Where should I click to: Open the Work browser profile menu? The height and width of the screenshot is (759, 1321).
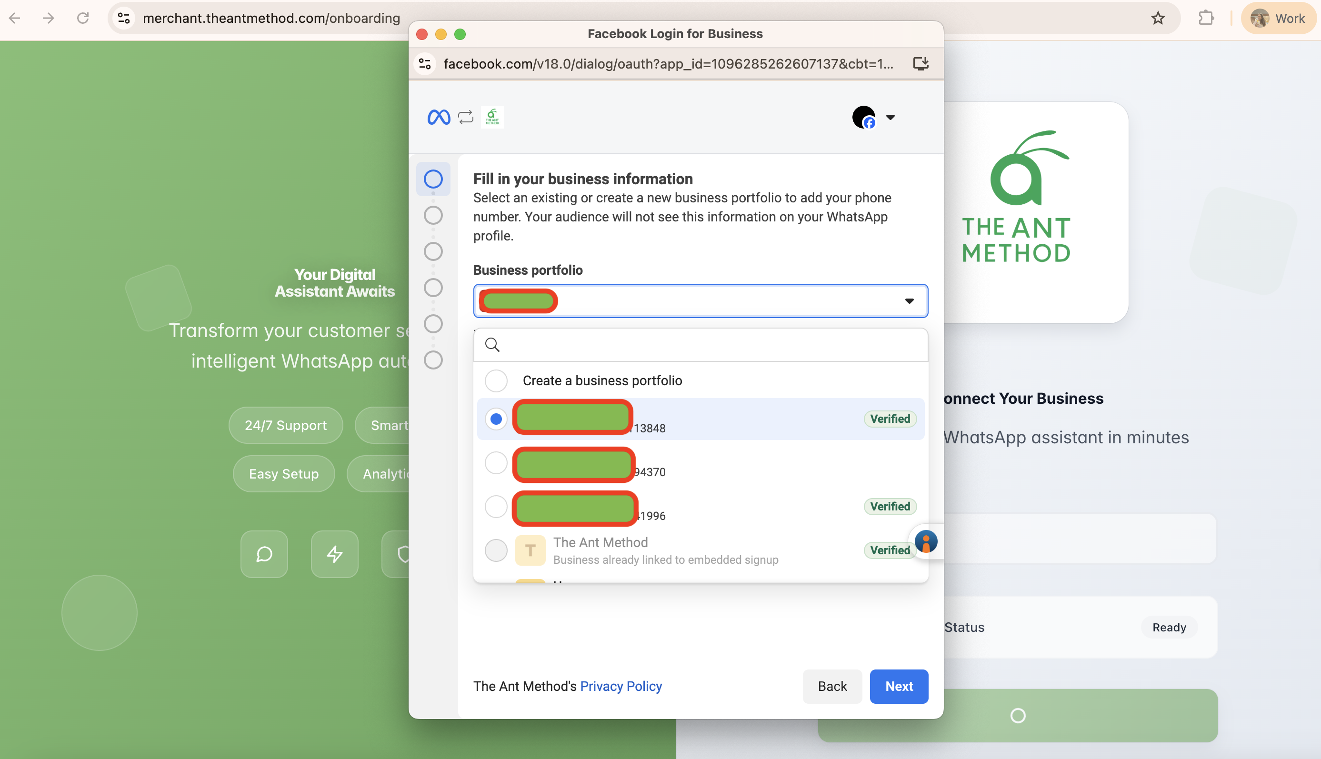click(1279, 18)
